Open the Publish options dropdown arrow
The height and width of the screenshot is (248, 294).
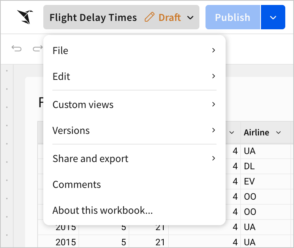click(273, 17)
